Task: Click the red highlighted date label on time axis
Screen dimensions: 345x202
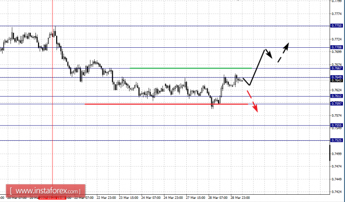Action: coord(52,198)
